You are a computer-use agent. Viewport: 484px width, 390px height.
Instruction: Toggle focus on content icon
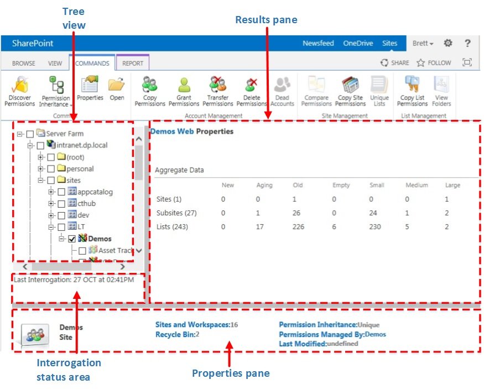(x=467, y=62)
